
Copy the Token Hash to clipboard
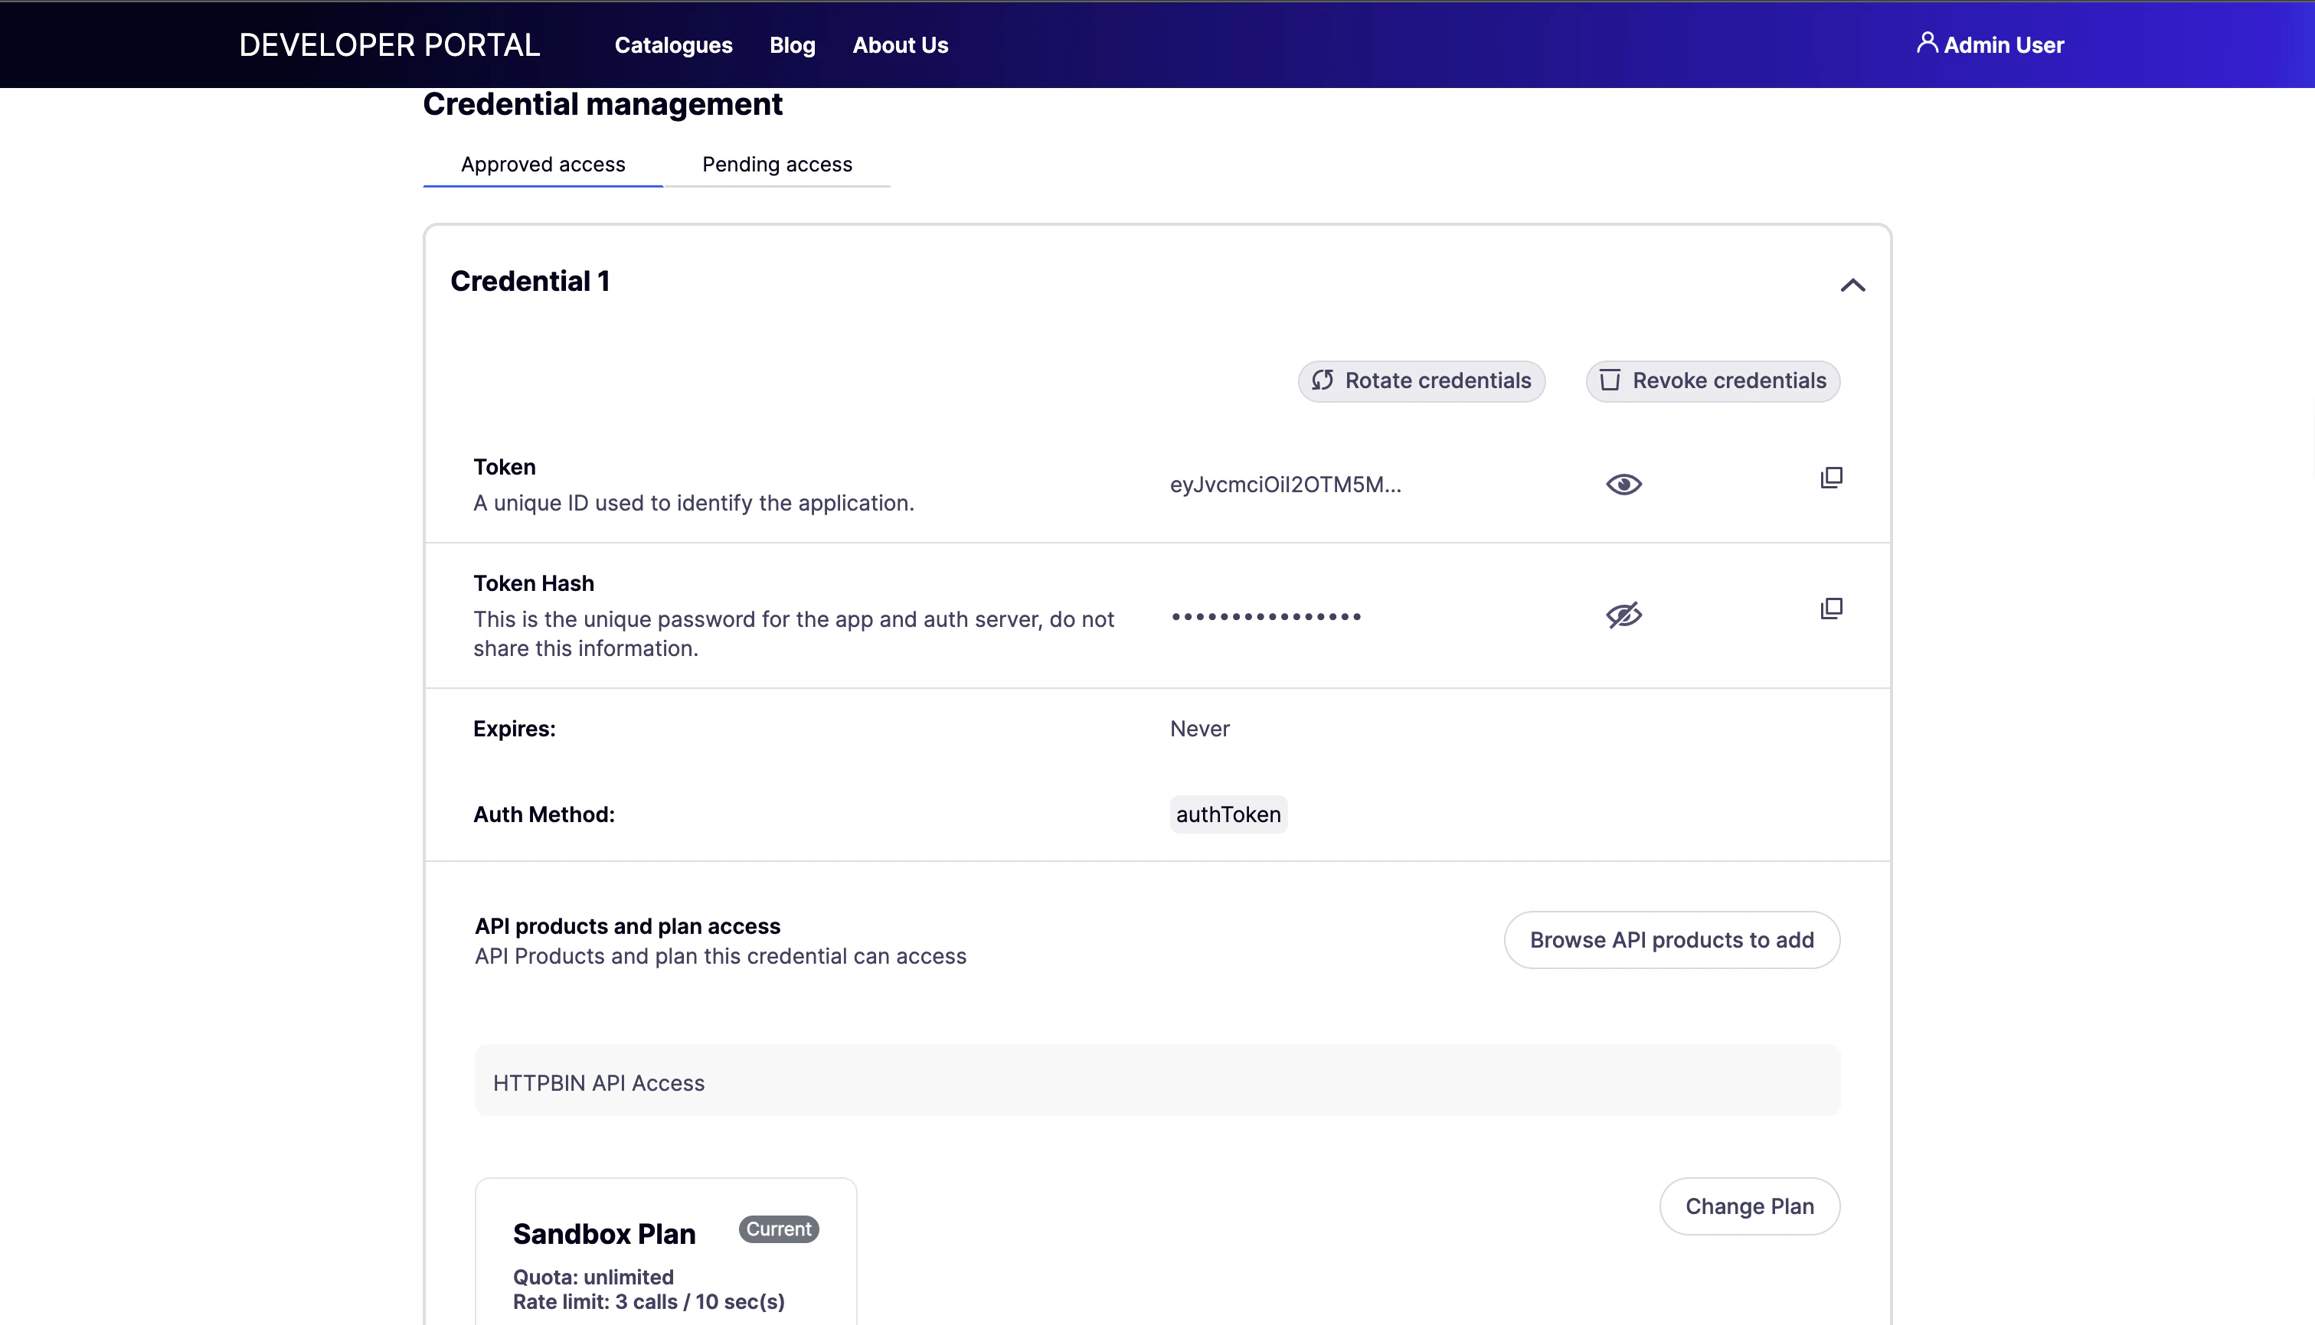coord(1831,608)
